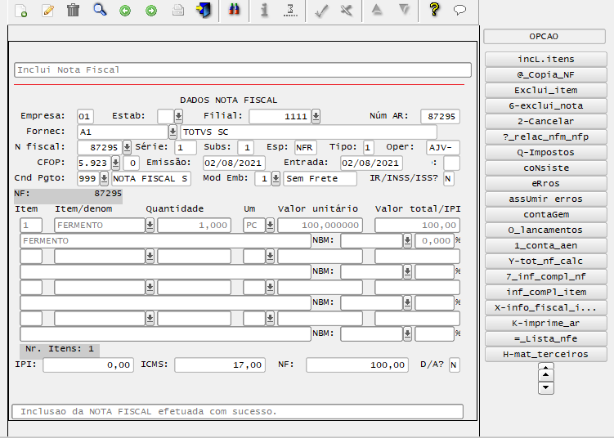Screen dimensions: 614x443
Task: Open the Mod Emb dropdown arrow
Action: click(x=276, y=178)
